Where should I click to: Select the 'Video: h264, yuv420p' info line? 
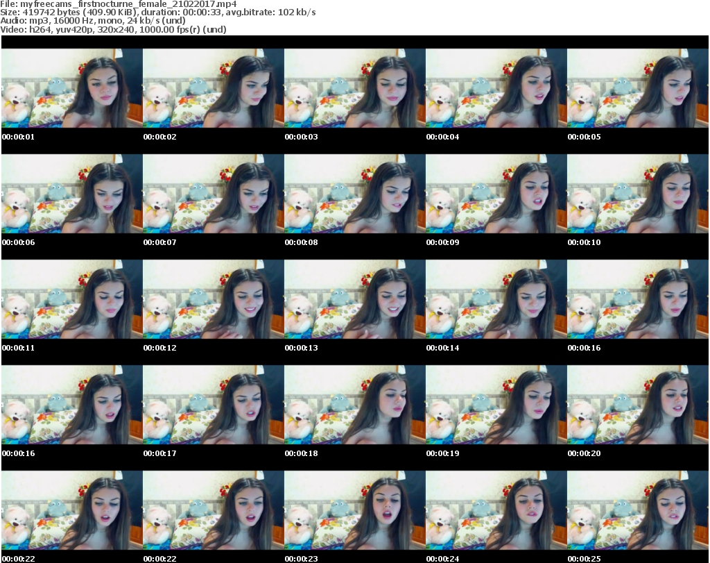pyautogui.click(x=113, y=29)
